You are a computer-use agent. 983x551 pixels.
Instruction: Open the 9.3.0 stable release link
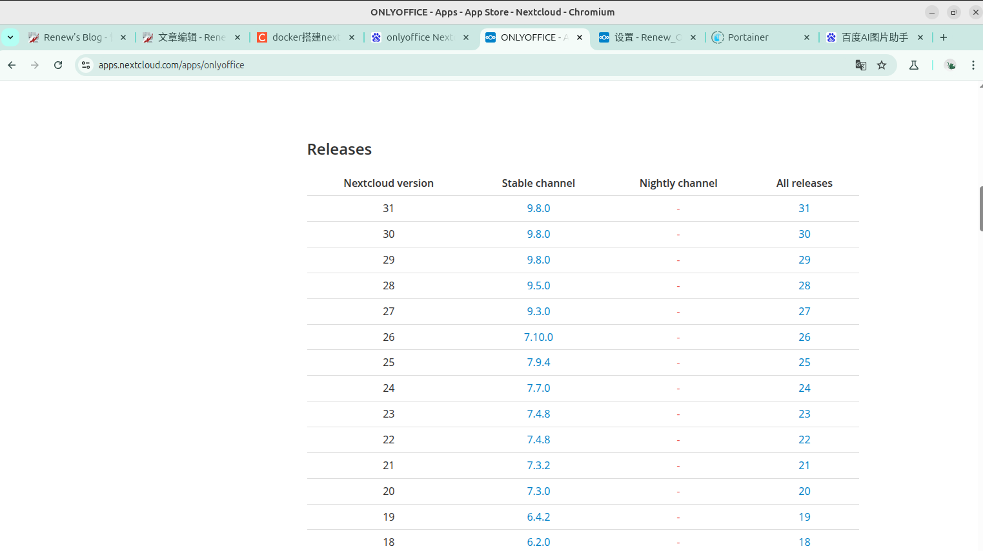pyautogui.click(x=538, y=311)
